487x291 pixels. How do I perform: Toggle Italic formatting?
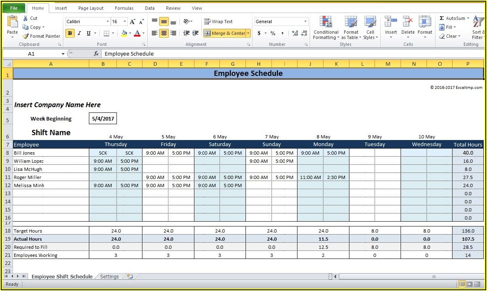coord(79,33)
